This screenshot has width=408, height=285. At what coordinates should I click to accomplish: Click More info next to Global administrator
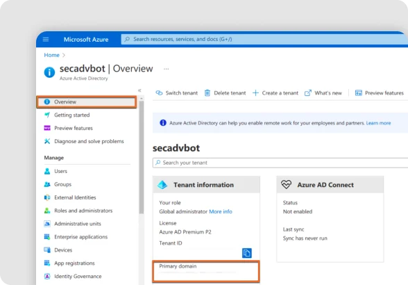point(221,211)
